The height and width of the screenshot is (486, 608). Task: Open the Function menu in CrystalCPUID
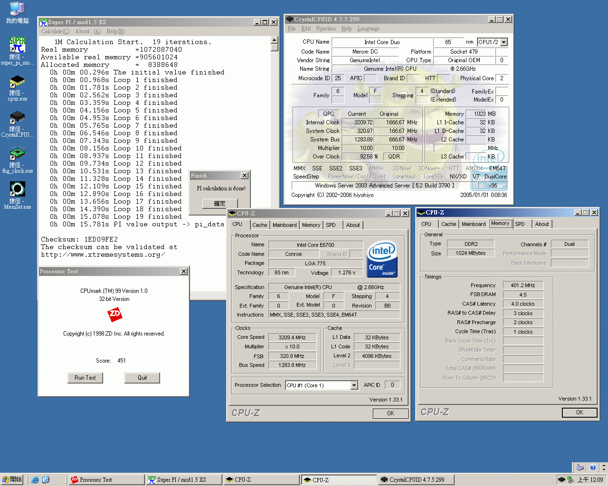(326, 28)
